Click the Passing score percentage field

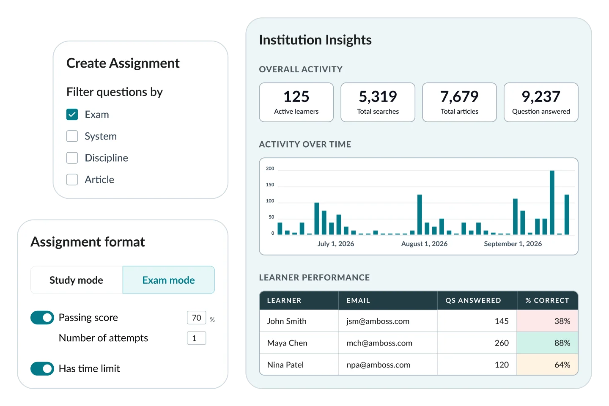coord(196,318)
